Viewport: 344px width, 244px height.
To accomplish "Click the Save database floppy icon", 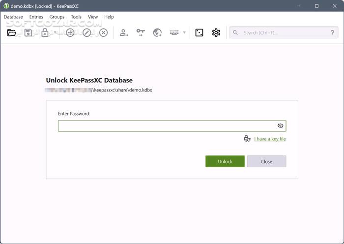I will click(28, 33).
